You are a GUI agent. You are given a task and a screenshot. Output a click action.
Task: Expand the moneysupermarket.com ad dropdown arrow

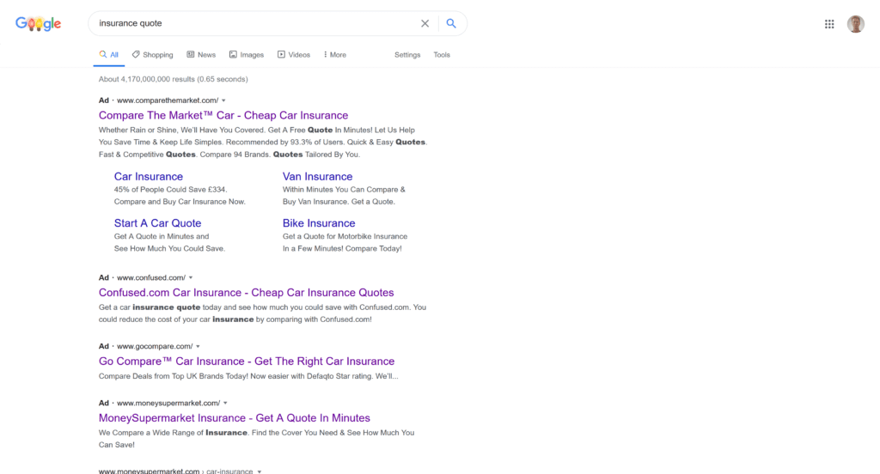(x=225, y=404)
